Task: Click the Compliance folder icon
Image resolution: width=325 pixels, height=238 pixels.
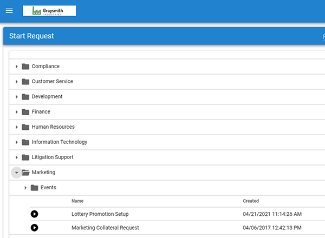Action: 25,67
